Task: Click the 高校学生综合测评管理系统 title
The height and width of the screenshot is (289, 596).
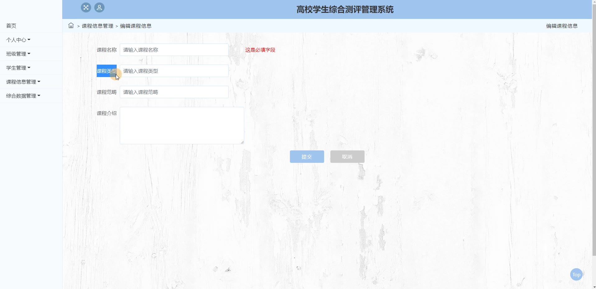Action: point(345,9)
